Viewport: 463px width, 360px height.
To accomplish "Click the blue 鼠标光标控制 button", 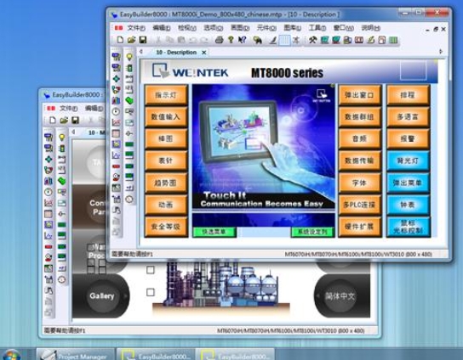I will [x=408, y=227].
